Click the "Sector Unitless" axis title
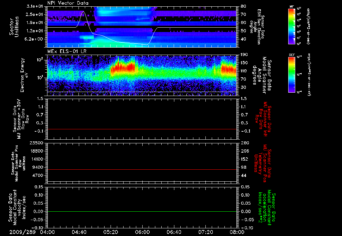This screenshot has width=342, height=236. click(14, 27)
